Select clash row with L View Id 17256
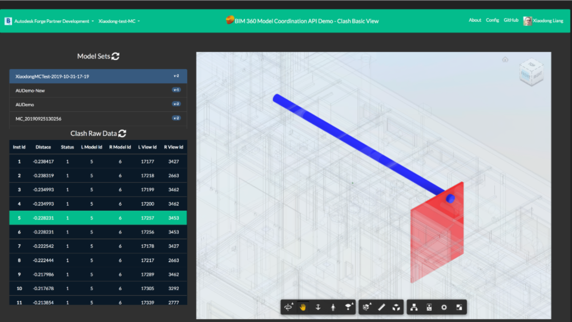 (98, 232)
